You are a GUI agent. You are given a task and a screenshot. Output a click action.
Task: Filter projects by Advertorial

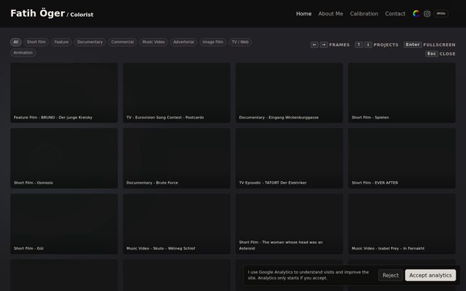click(x=183, y=42)
